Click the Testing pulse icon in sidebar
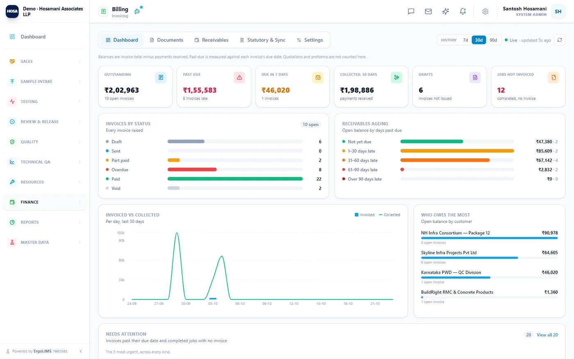The image size is (574, 359). point(12,101)
